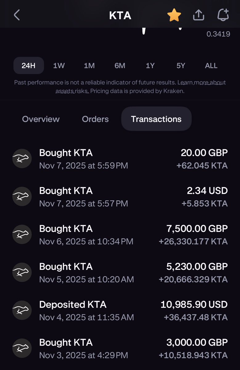
Task: Open the share/export icon
Action: (x=199, y=15)
